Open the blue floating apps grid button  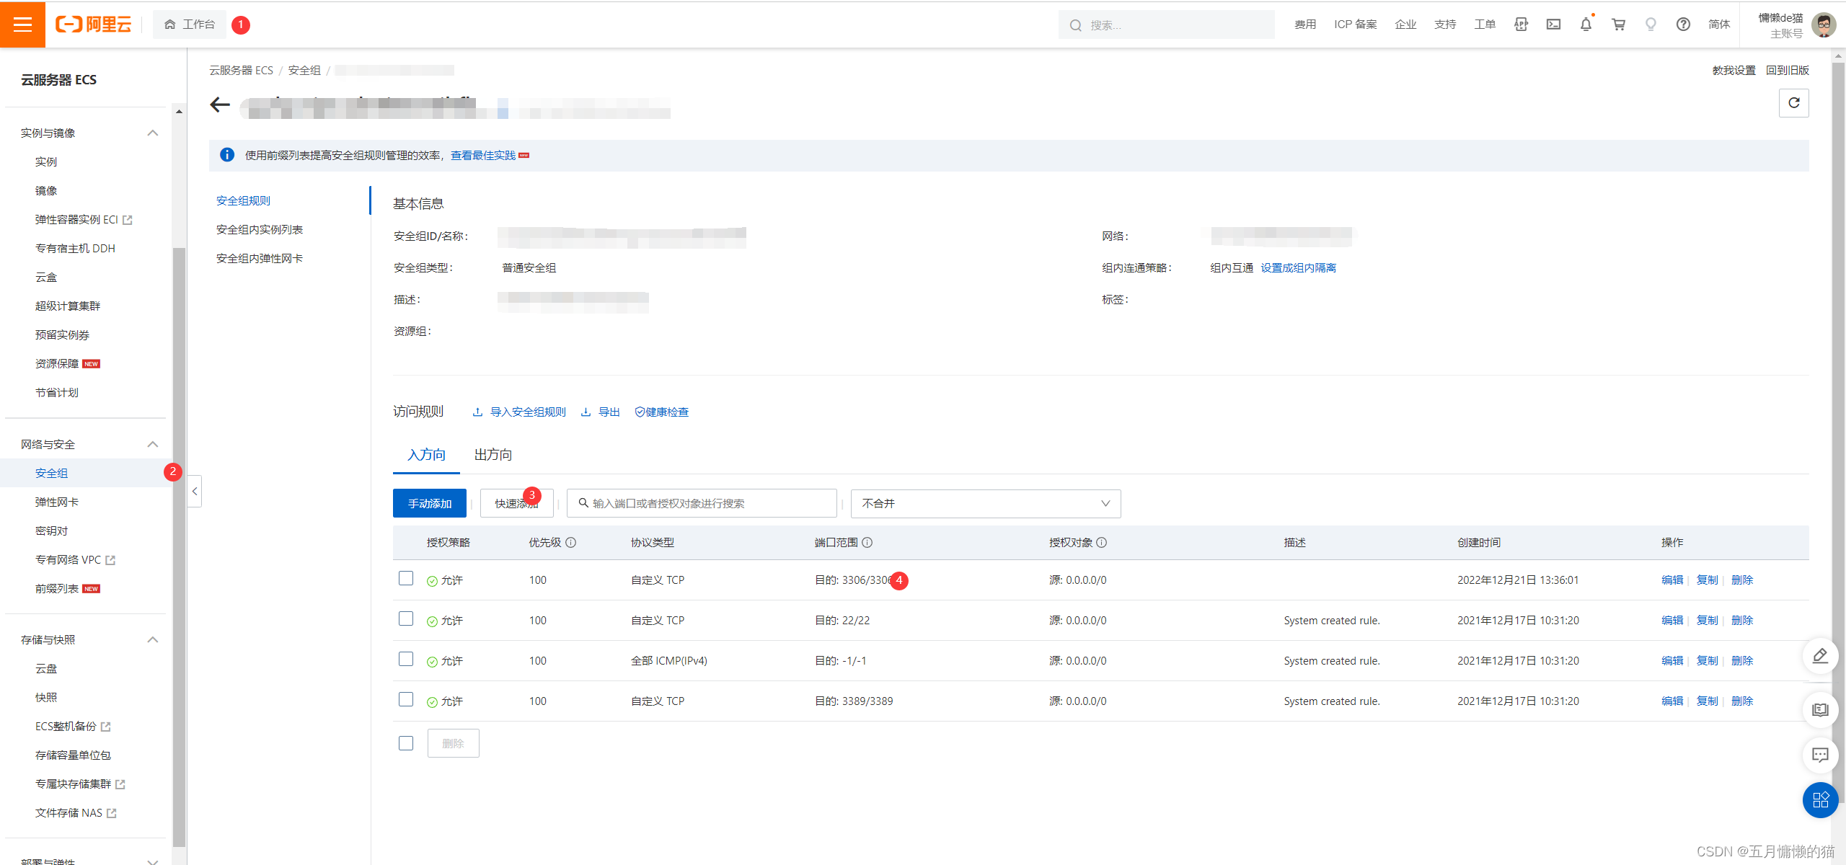1820,800
